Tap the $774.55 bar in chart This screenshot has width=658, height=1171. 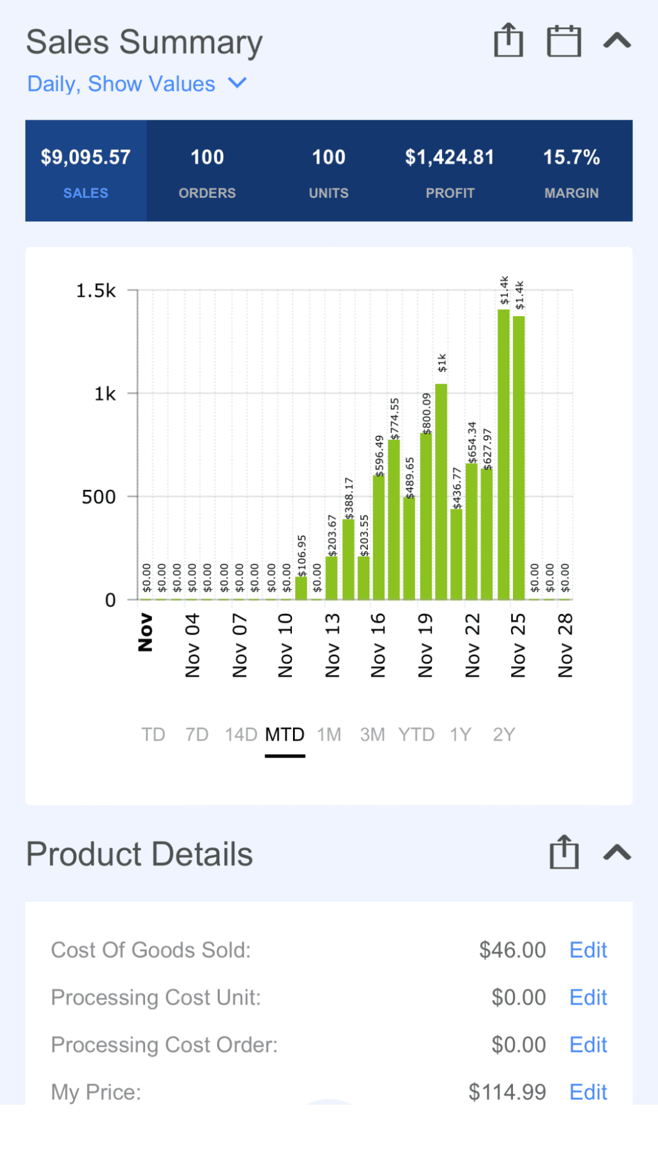click(x=394, y=520)
